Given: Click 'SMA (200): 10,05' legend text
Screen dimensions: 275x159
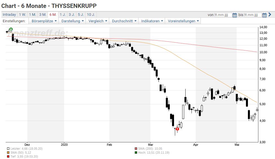Looking at the screenshot, I should (150, 149).
